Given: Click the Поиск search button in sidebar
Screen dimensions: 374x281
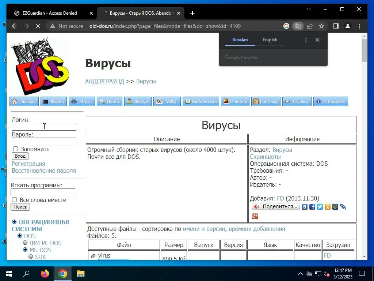Looking at the screenshot, I should click(20, 207).
